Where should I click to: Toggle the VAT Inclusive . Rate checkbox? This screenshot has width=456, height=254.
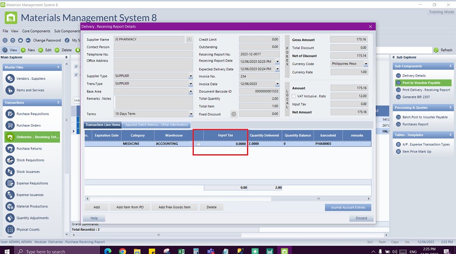(294, 96)
